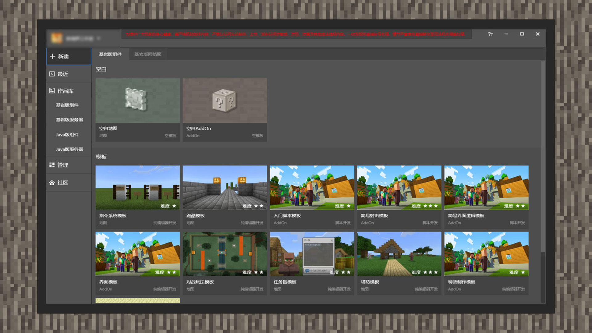Switch to 基岩版组件 tab
The height and width of the screenshot is (333, 592).
[110, 54]
